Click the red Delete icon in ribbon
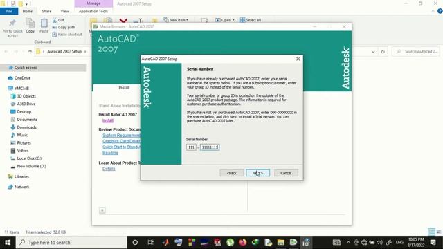 (123, 21)
